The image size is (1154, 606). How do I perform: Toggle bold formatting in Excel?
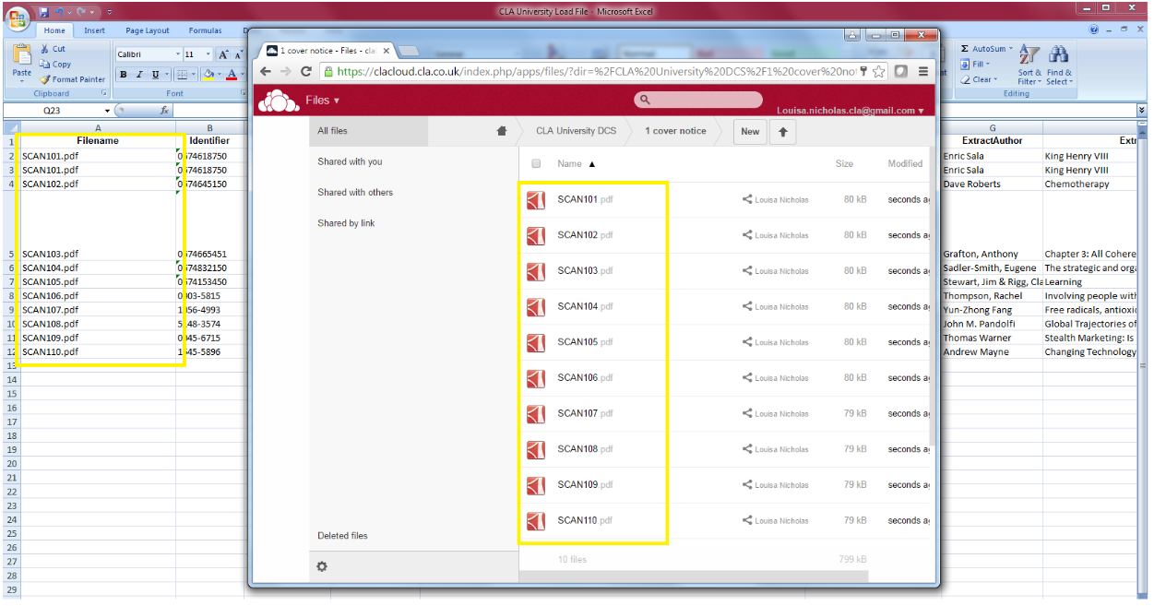point(123,75)
